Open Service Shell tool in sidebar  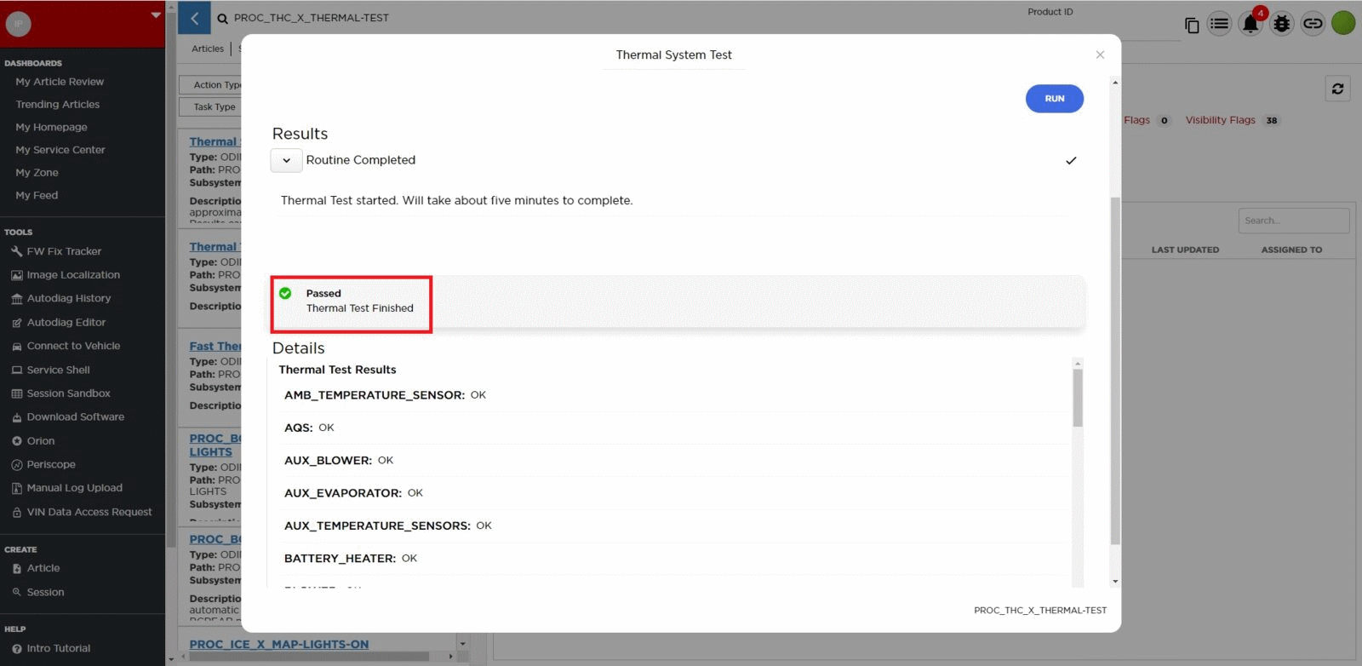[x=58, y=370]
